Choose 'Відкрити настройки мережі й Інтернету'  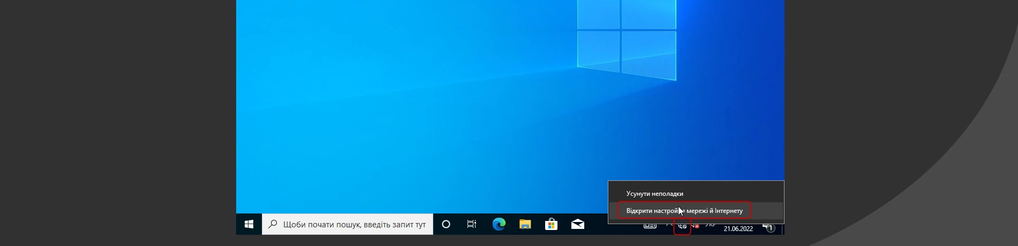[x=696, y=211]
